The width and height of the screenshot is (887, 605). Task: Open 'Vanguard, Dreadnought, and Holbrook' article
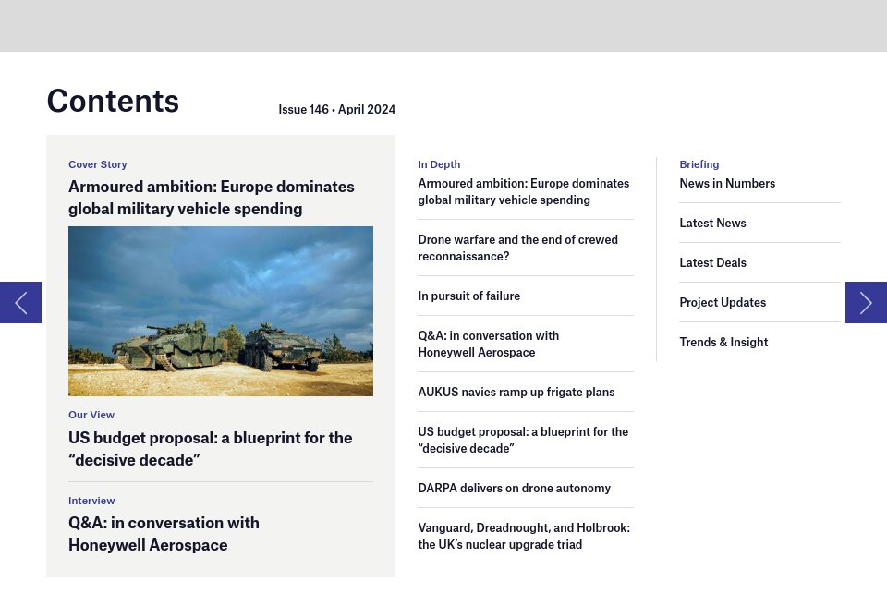pos(523,536)
